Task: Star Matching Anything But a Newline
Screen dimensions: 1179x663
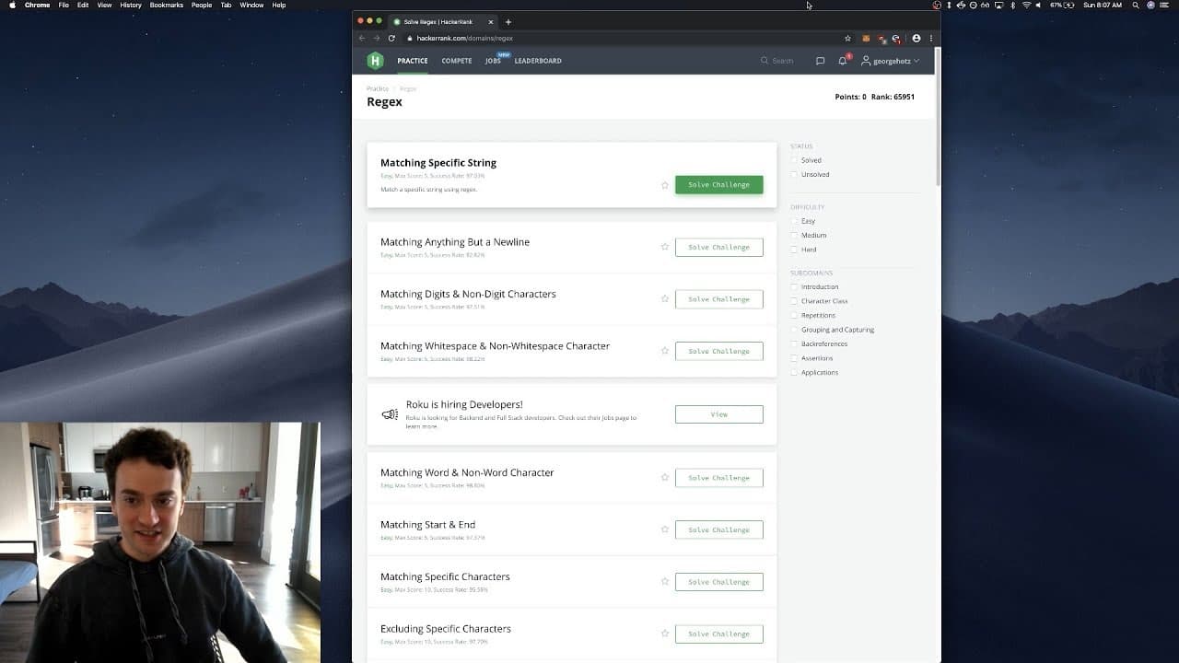Action: click(664, 247)
